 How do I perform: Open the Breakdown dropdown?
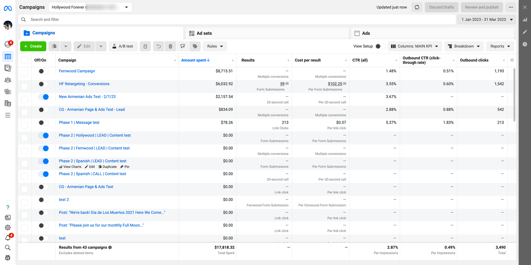click(464, 46)
